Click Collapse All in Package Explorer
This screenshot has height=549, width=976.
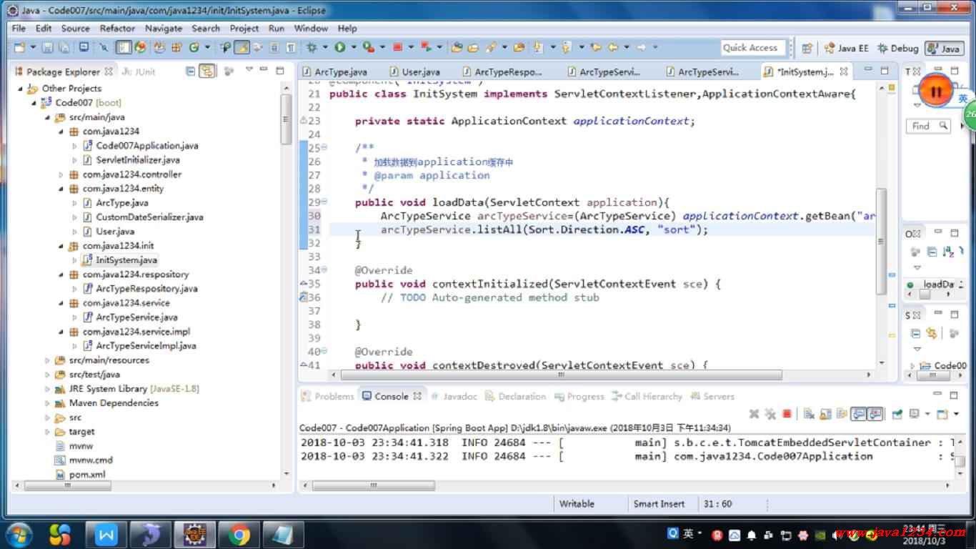(x=191, y=71)
